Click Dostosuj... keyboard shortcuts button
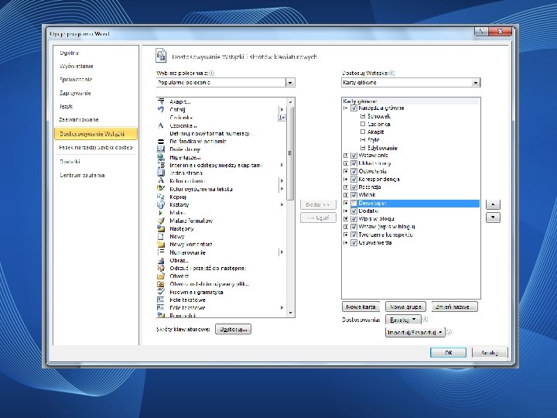Image resolution: width=557 pixels, height=418 pixels. pyautogui.click(x=233, y=329)
